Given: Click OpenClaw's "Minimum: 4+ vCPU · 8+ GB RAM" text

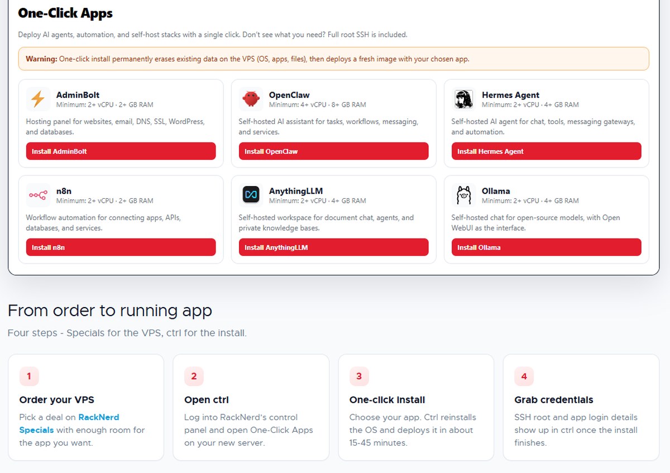Looking at the screenshot, I should tap(317, 104).
